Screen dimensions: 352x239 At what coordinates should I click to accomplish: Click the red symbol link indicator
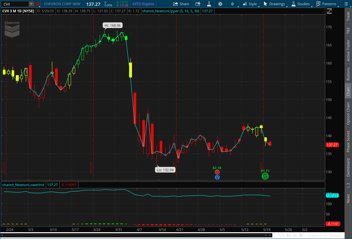[x=38, y=4]
